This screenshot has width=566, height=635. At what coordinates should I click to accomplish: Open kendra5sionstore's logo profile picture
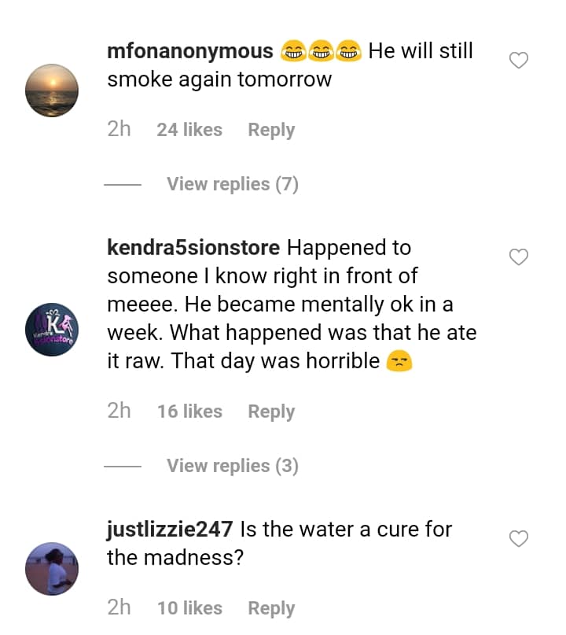[52, 330]
